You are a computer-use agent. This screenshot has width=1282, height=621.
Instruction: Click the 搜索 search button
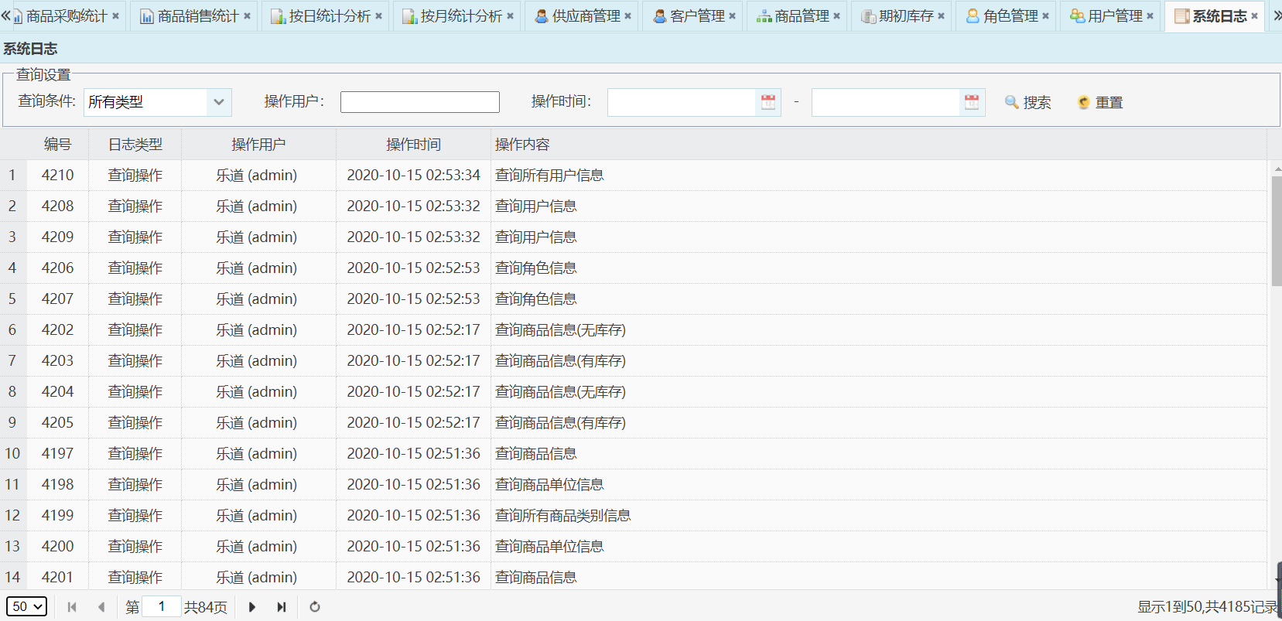click(1028, 102)
